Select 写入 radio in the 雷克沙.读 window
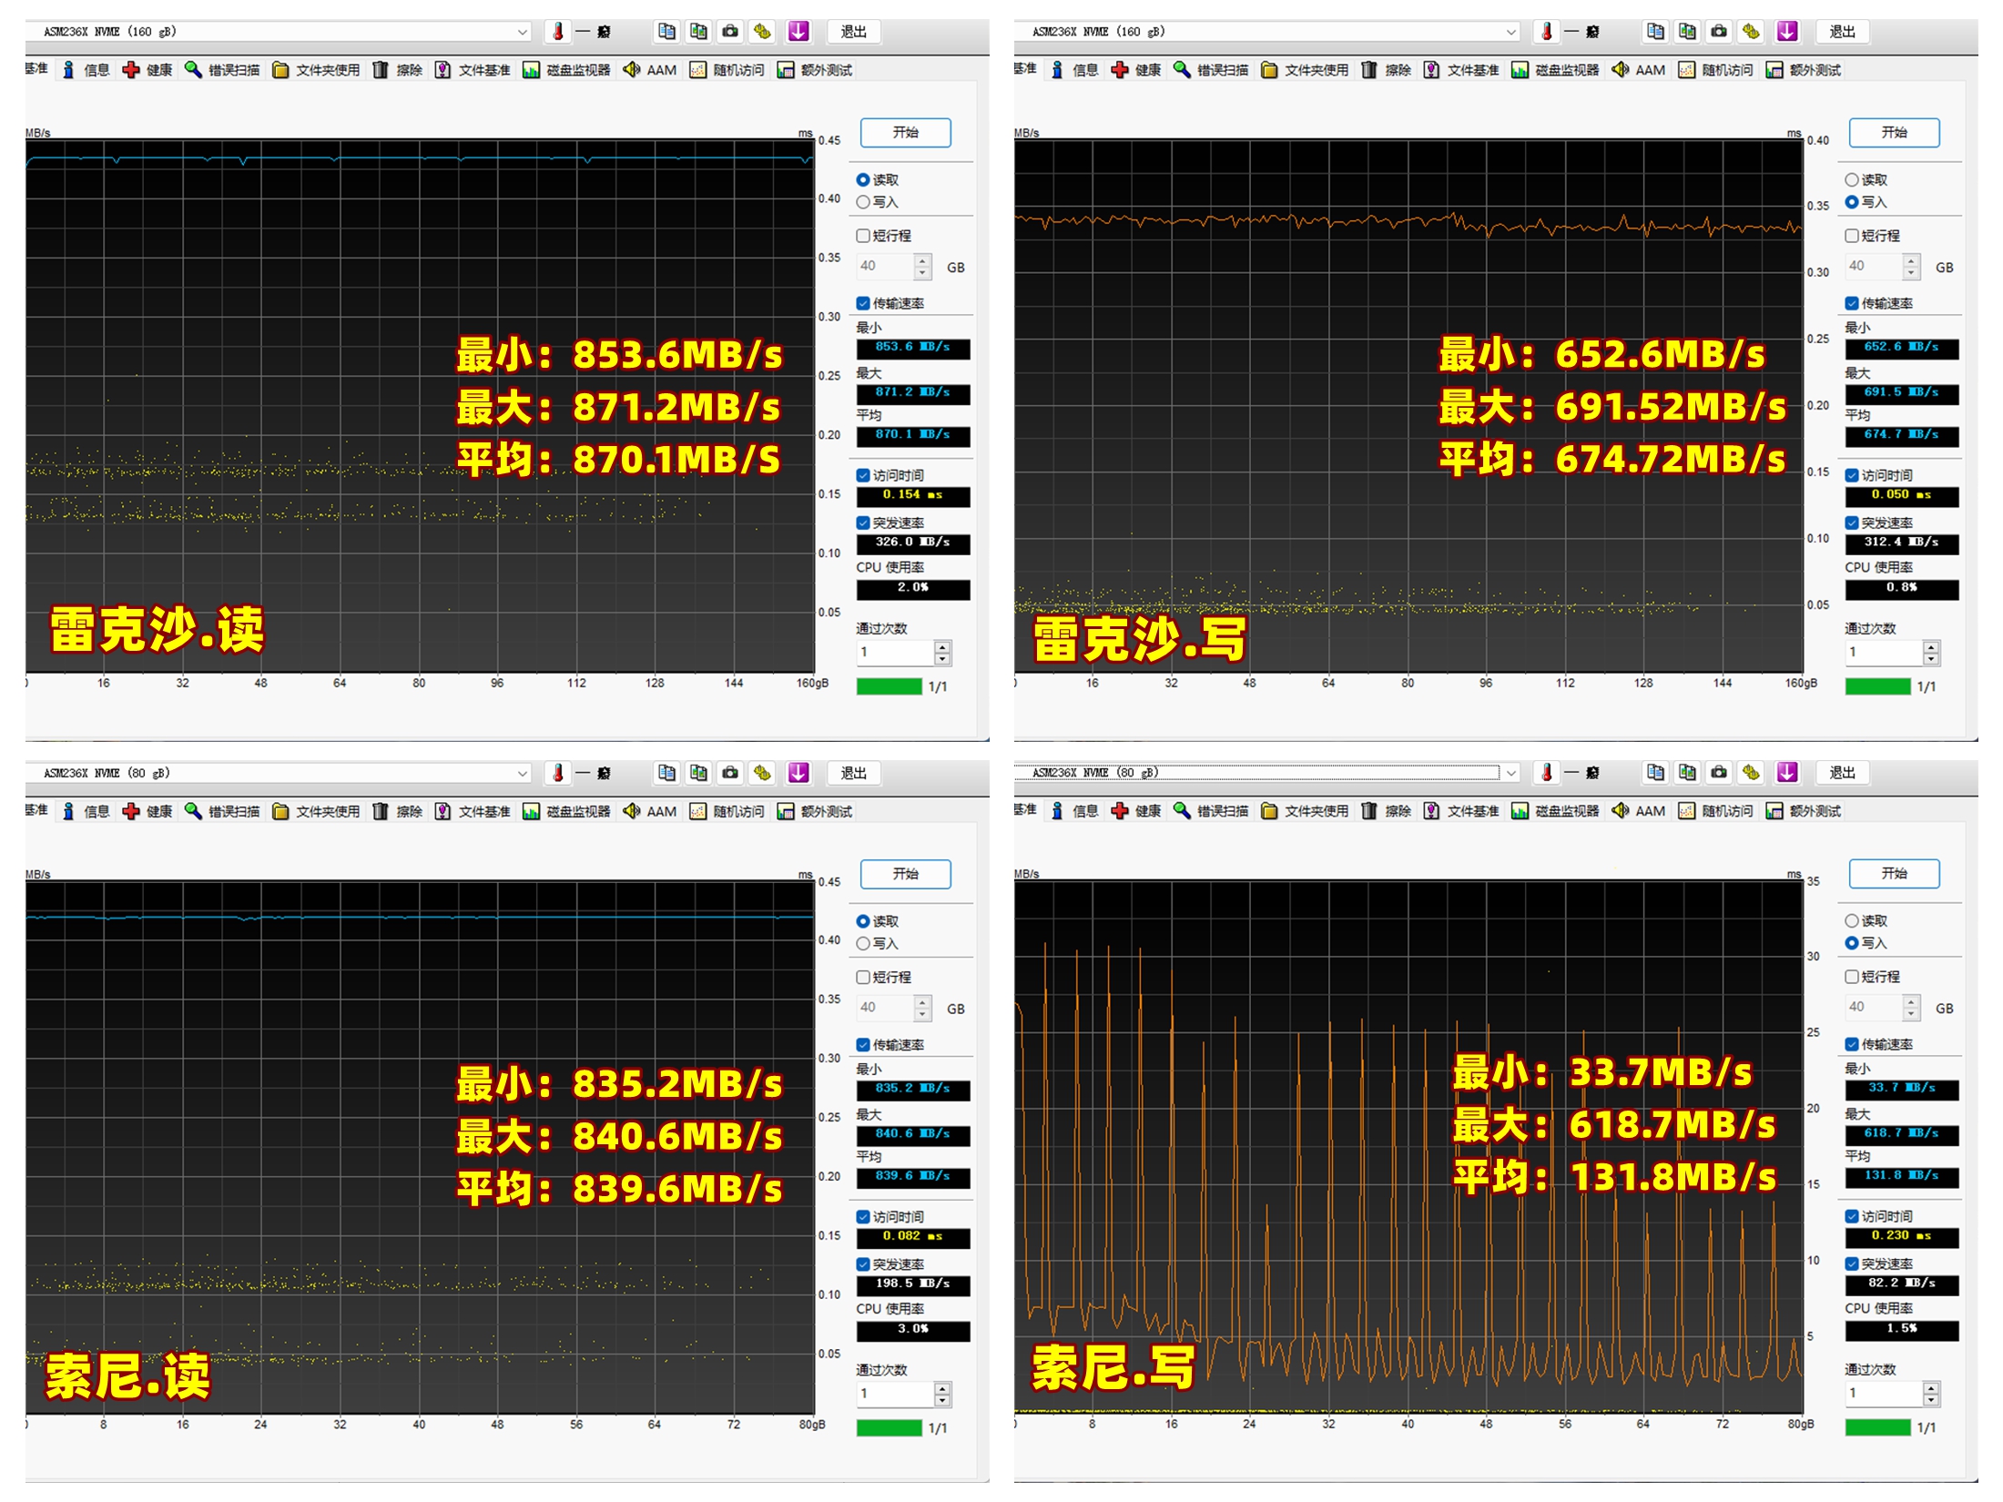The height and width of the screenshot is (1502, 2003). (863, 202)
